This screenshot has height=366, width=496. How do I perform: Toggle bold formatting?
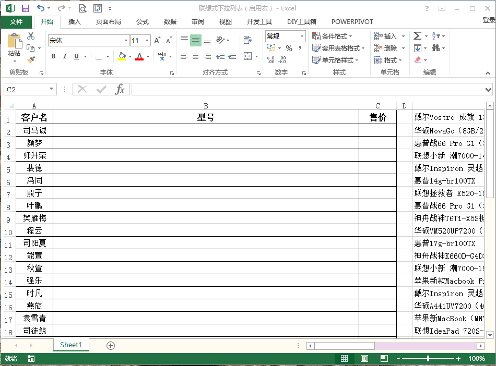[x=53, y=56]
